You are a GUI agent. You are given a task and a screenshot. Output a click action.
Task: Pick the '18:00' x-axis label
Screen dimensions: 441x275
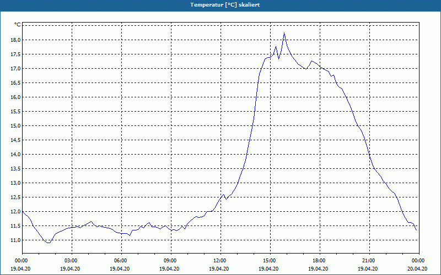[320, 261]
